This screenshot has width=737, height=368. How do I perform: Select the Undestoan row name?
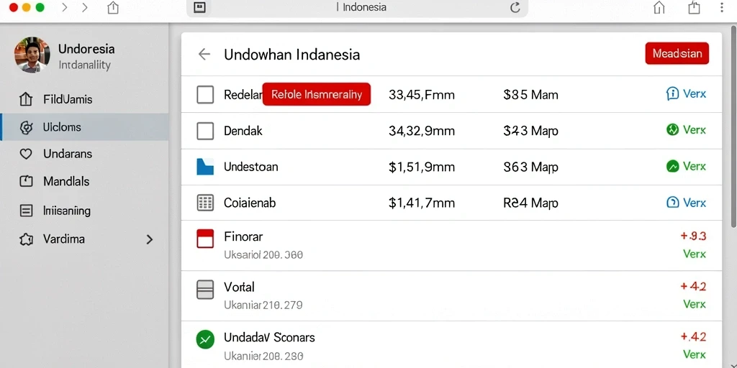pyautogui.click(x=251, y=167)
